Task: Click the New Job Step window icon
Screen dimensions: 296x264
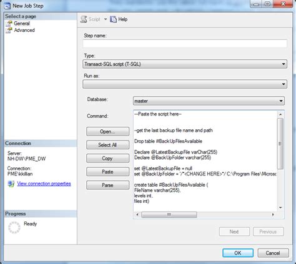Action: 7,6
